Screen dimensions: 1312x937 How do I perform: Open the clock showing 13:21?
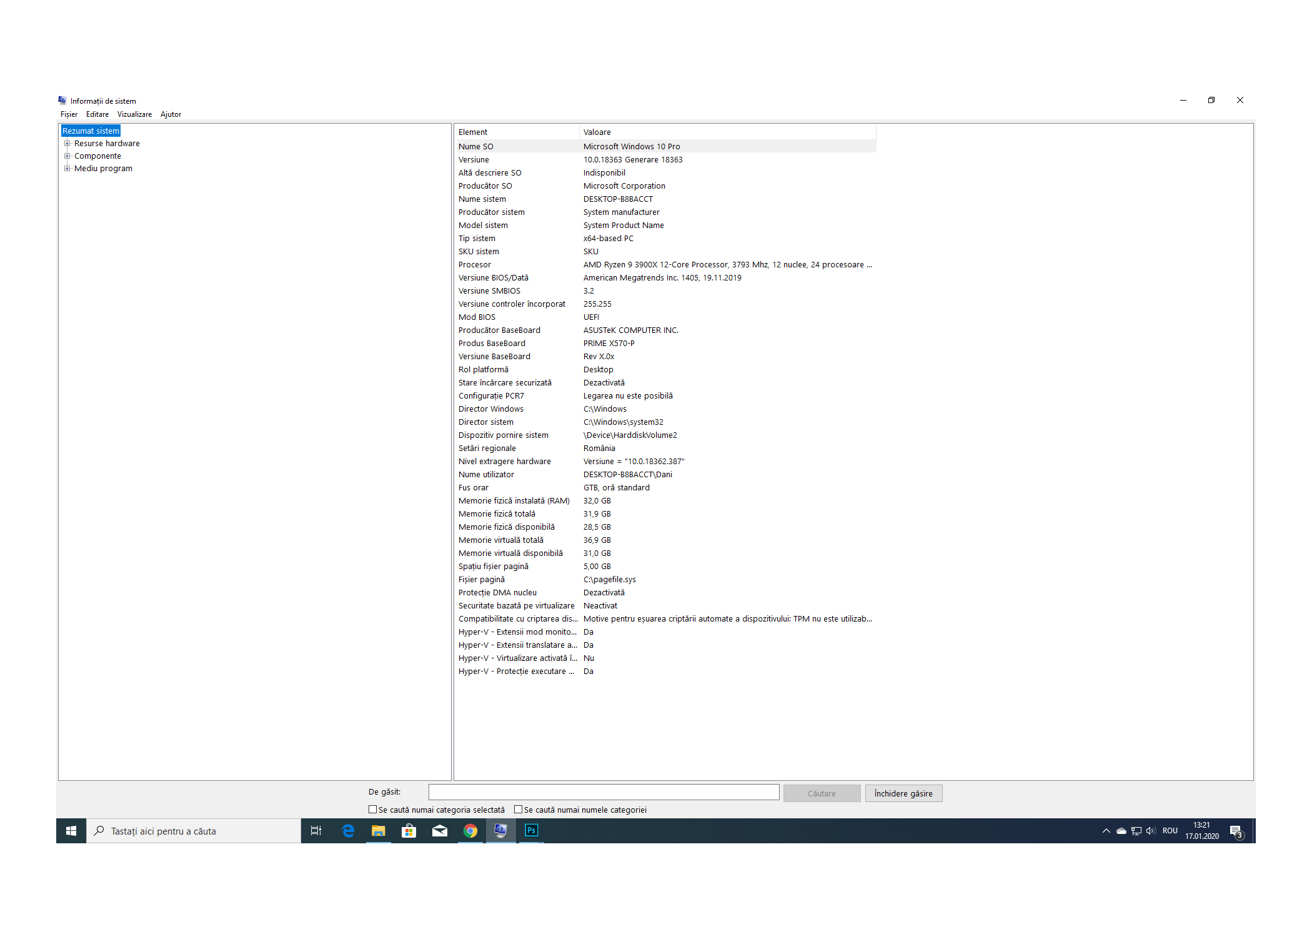[1202, 831]
